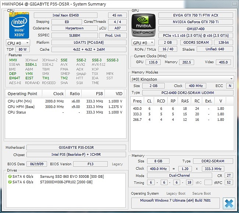239x213 pixels.
Task: Select the CPU HFM (Base) row
Action: coord(65,107)
